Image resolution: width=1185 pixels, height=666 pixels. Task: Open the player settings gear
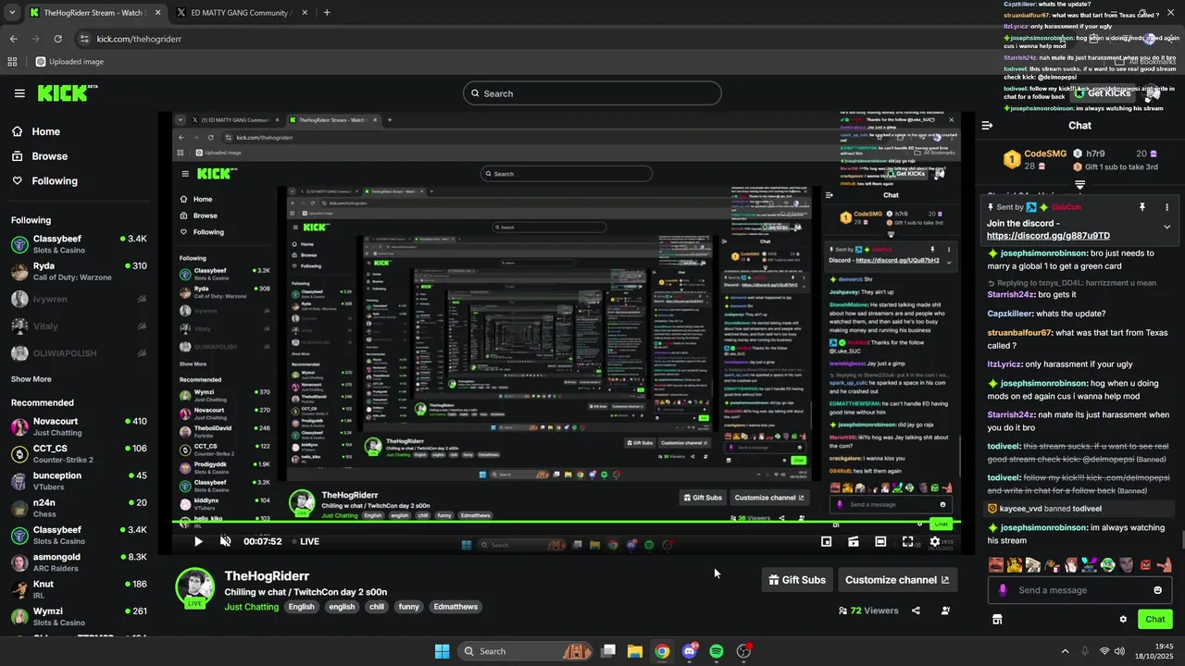935,541
